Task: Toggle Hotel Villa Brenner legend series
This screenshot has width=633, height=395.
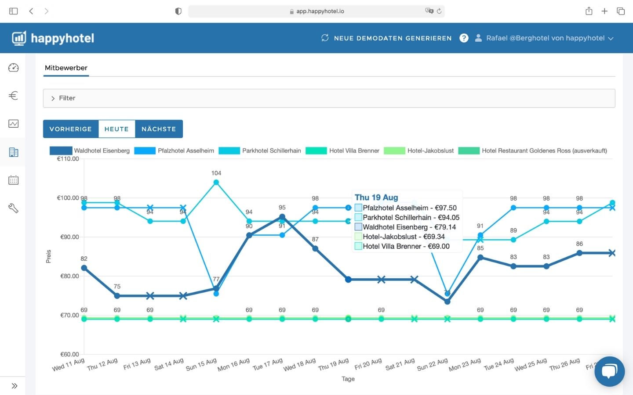Action: (x=342, y=151)
